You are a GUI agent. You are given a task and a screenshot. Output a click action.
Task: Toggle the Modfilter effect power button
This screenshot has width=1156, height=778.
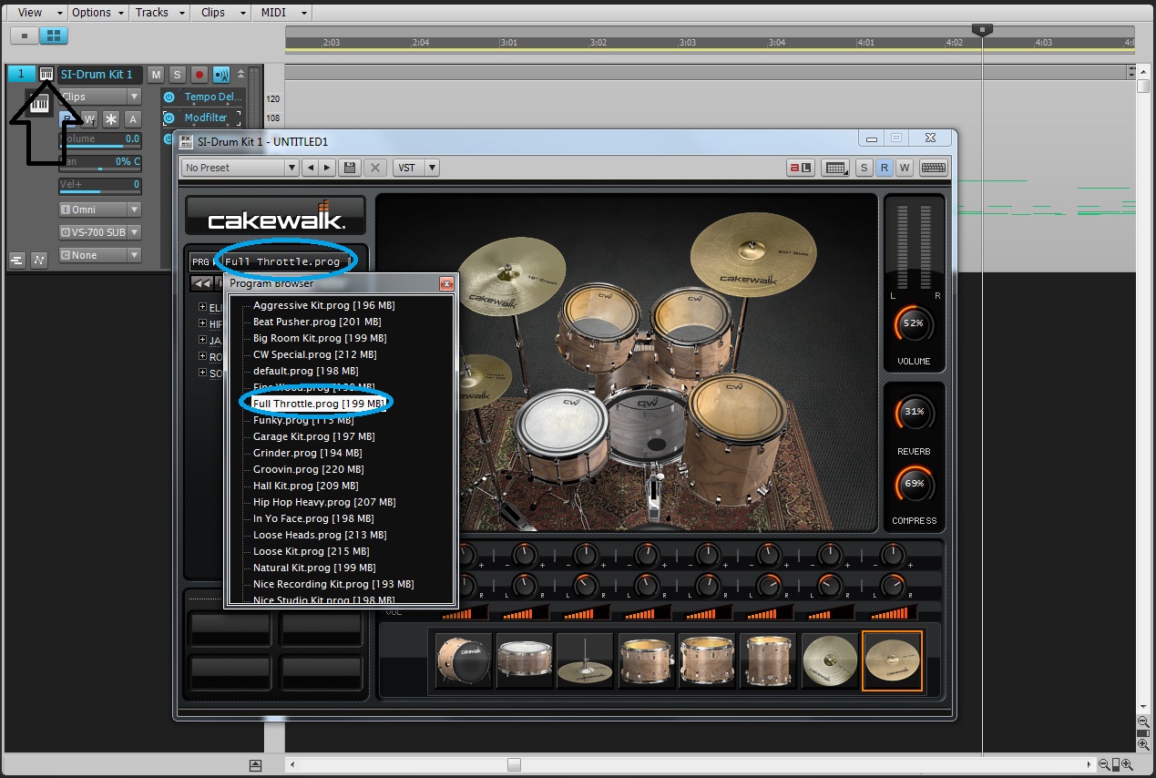coord(169,118)
